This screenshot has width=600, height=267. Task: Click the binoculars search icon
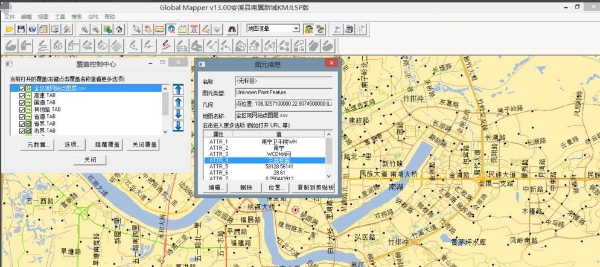pyautogui.click(x=232, y=29)
